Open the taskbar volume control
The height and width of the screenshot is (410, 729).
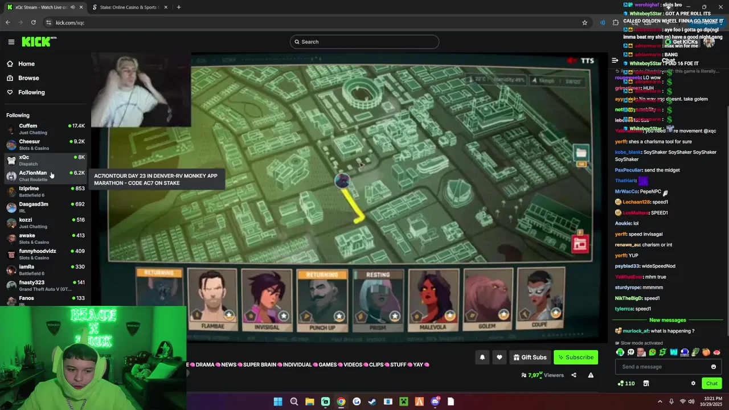click(691, 401)
